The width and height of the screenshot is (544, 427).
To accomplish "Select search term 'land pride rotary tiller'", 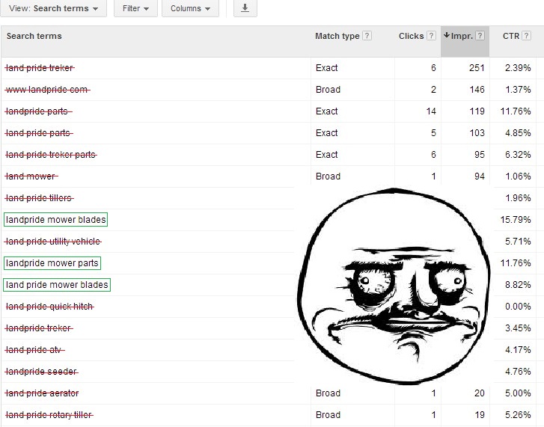I will coord(49,415).
